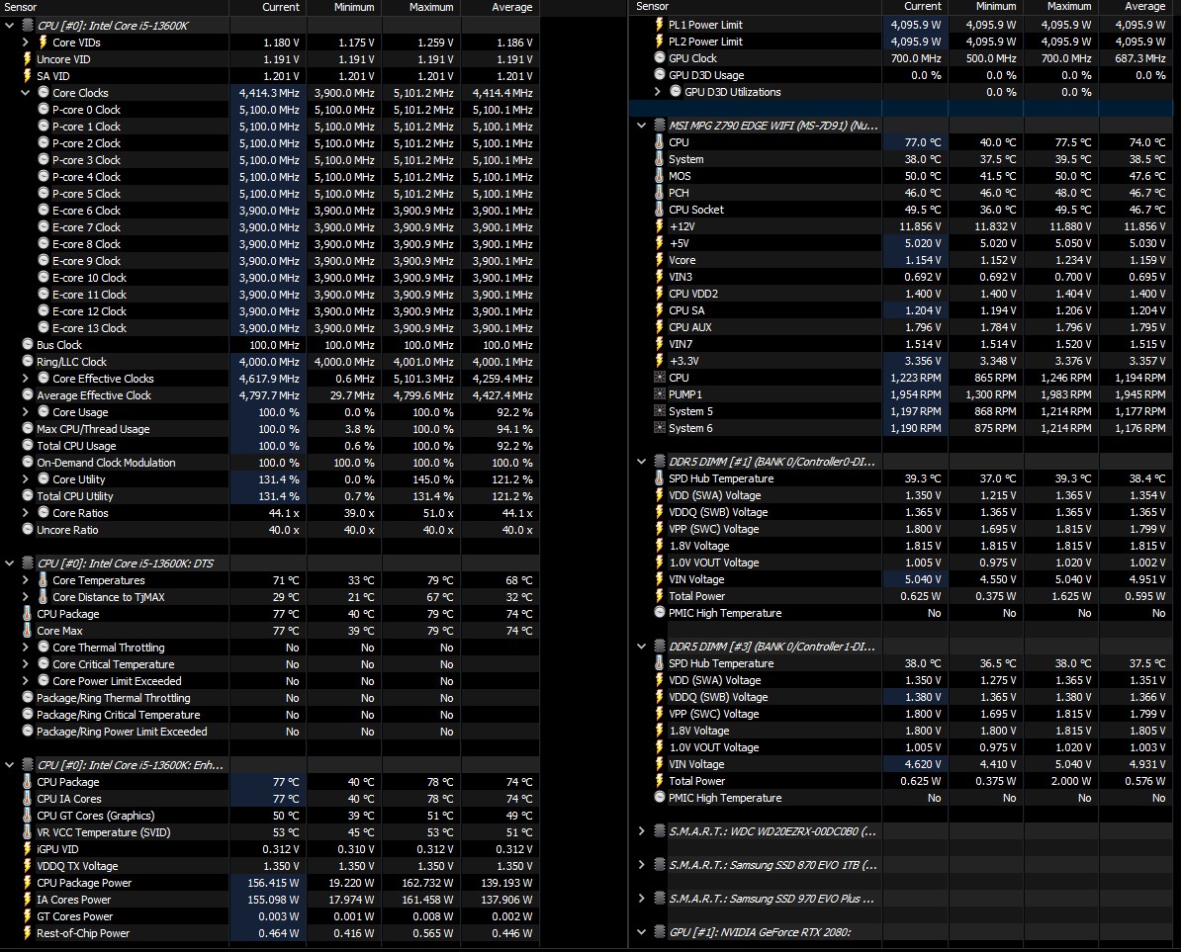Viewport: 1181px width, 952px height.
Task: Click the circle icon beside GPU Clock
Action: click(660, 58)
